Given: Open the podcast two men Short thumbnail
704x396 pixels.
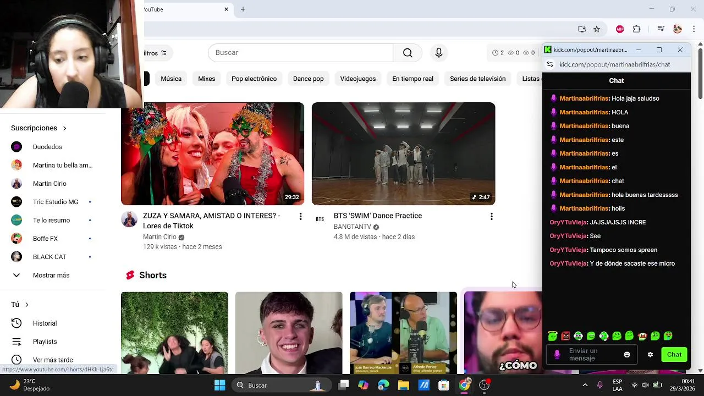Looking at the screenshot, I should (403, 333).
